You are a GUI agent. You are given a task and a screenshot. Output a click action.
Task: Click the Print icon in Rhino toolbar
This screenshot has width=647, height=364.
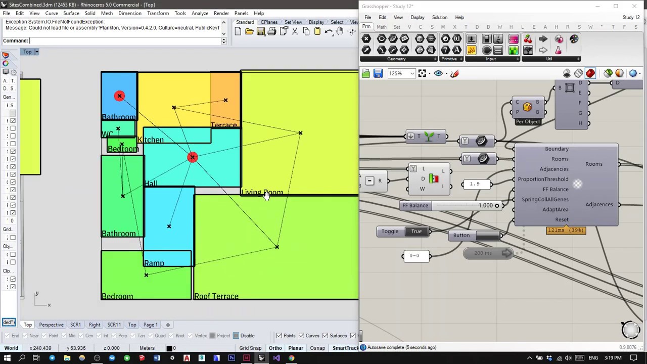(x=272, y=31)
